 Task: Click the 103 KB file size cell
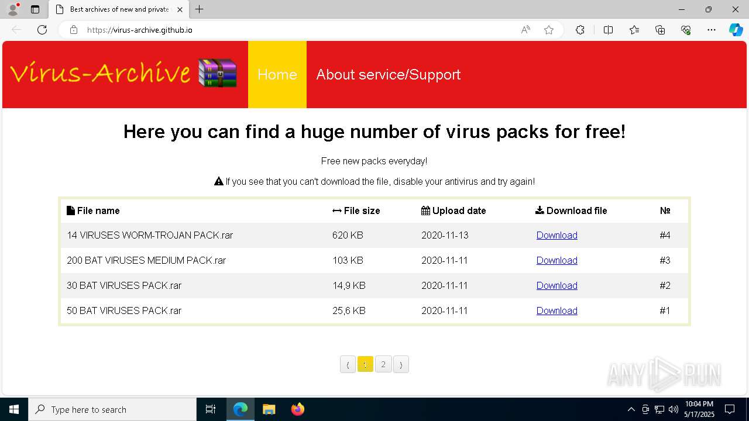coord(348,260)
